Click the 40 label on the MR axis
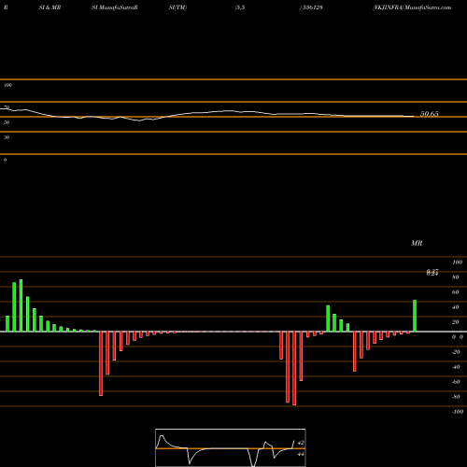467x467 pixels. [x=456, y=307]
